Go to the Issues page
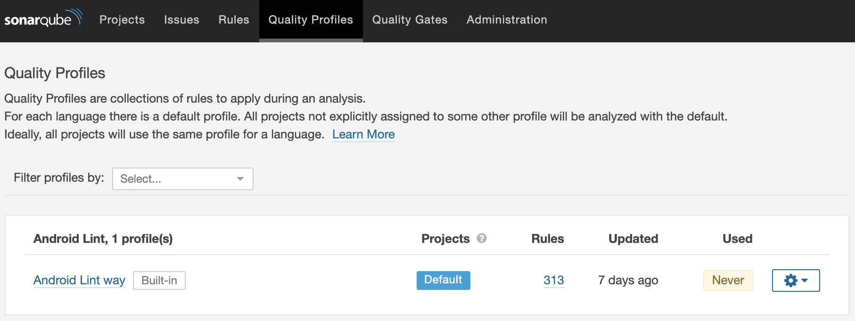The height and width of the screenshot is (321, 855). pyautogui.click(x=181, y=20)
